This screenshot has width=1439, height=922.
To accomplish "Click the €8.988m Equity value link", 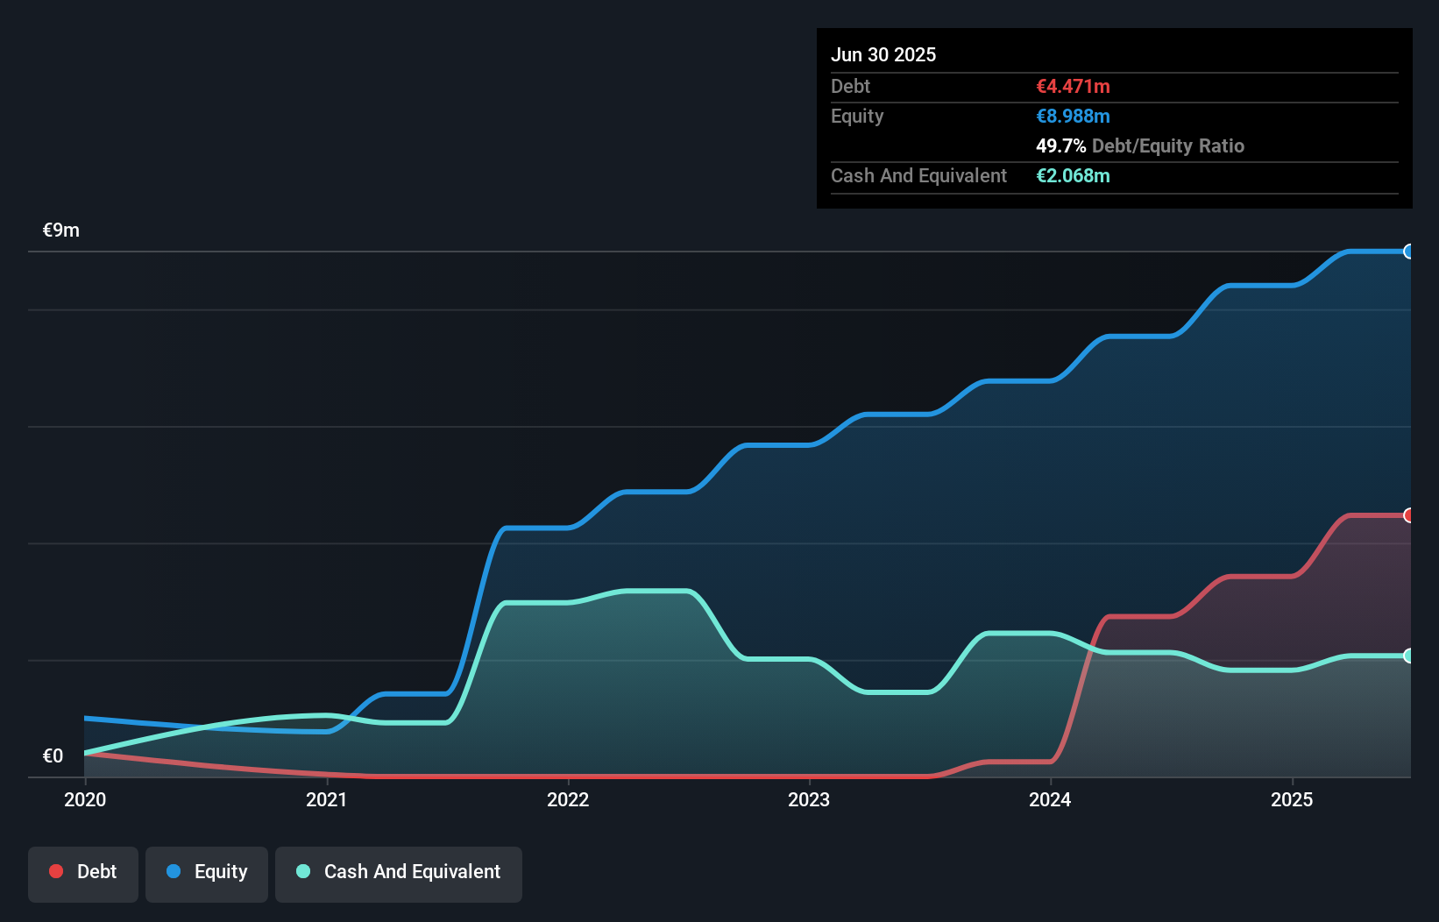I will pos(1073,116).
